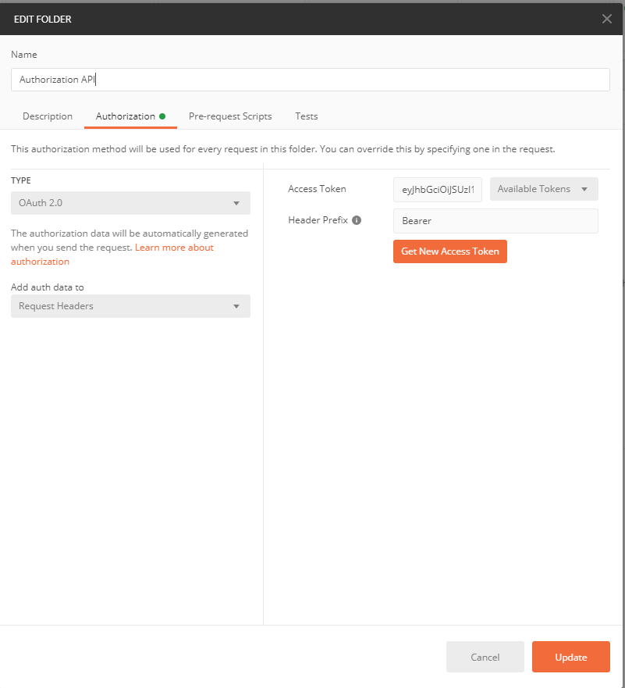Image resolution: width=625 pixels, height=688 pixels.
Task: Focus the folder Name input field
Action: [x=310, y=80]
